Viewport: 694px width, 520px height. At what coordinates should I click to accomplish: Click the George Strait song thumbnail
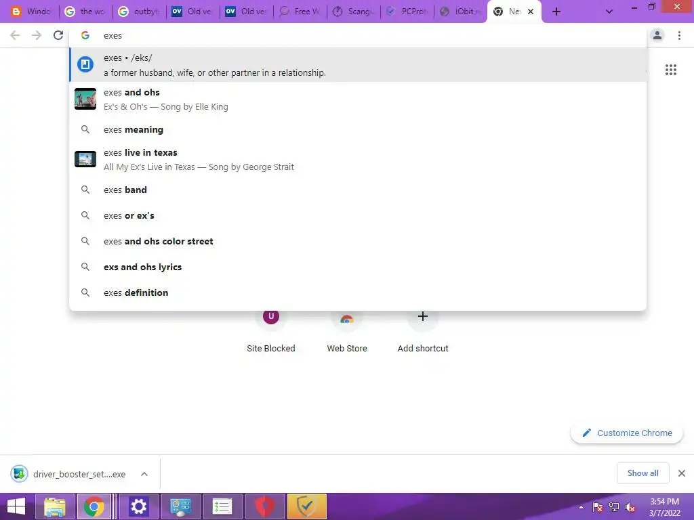[x=85, y=159]
